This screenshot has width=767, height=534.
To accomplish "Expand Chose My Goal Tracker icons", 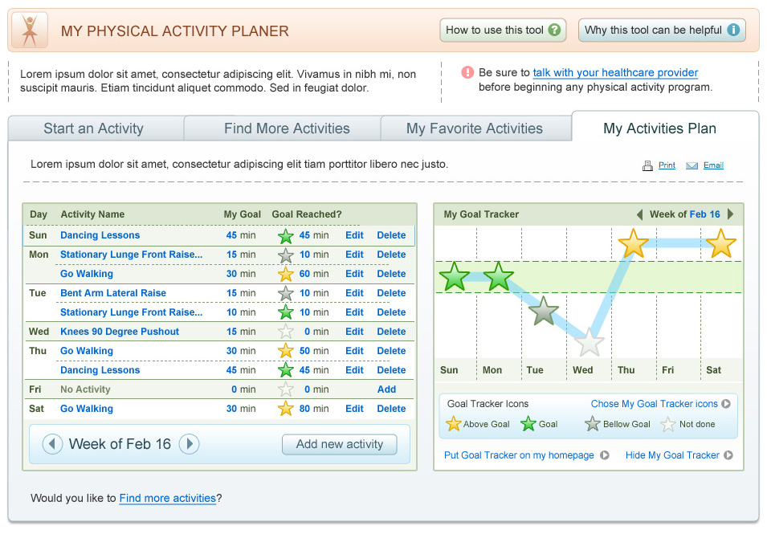I will pos(726,405).
